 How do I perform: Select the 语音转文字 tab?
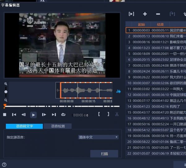tap(24, 126)
